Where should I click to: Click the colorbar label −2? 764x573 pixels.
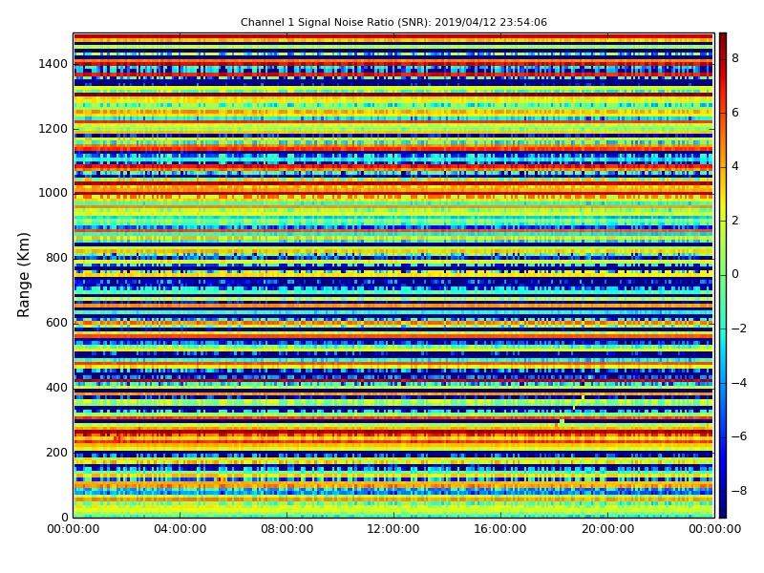pos(739,328)
